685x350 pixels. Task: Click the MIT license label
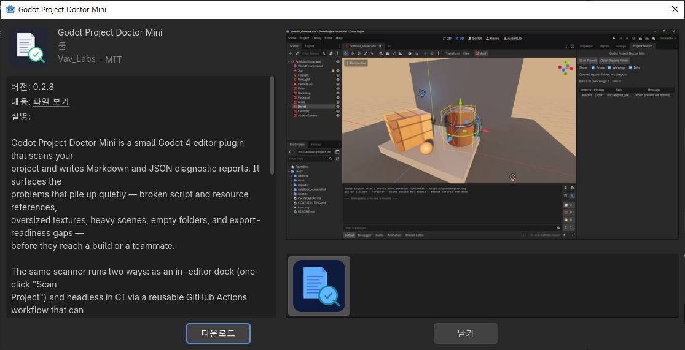(x=113, y=60)
